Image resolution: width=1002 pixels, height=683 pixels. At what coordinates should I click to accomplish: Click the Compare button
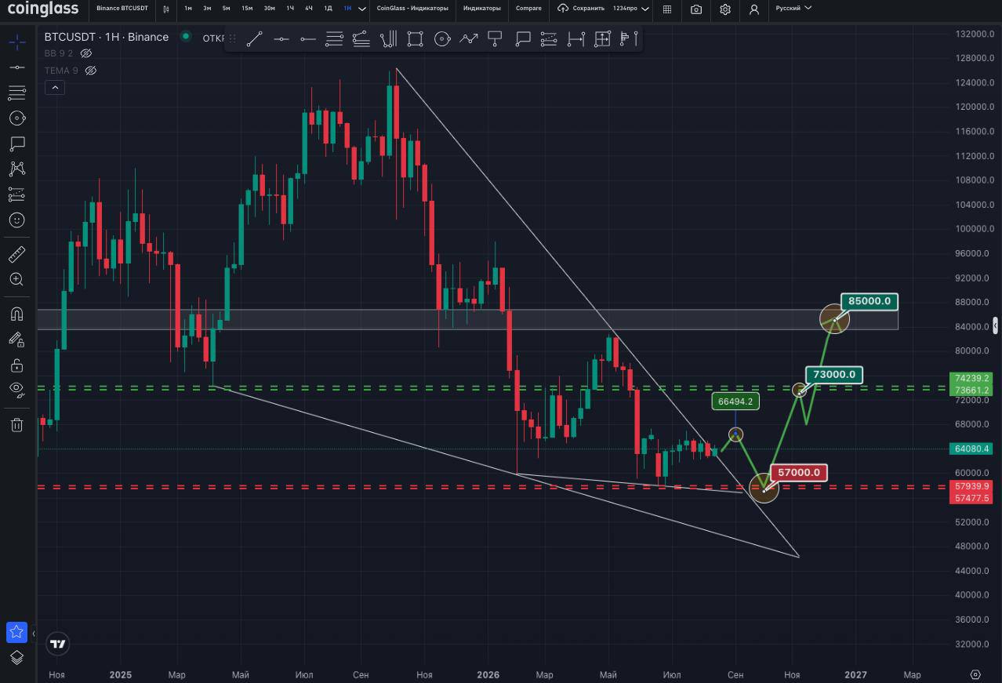[528, 9]
